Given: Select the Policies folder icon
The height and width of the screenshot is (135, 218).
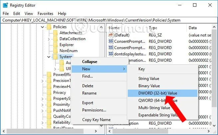Looking at the screenshot, I should click(x=49, y=27).
